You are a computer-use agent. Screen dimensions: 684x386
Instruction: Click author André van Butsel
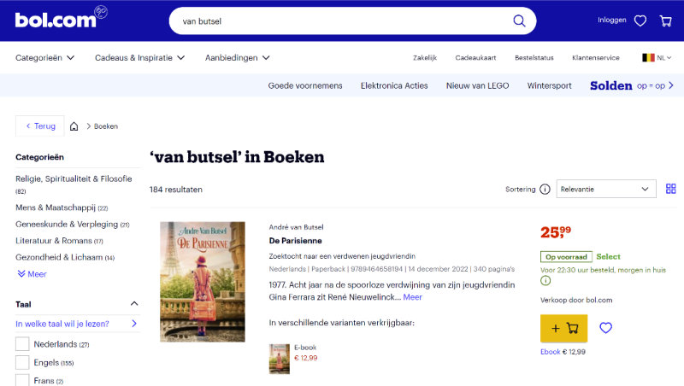click(x=296, y=227)
